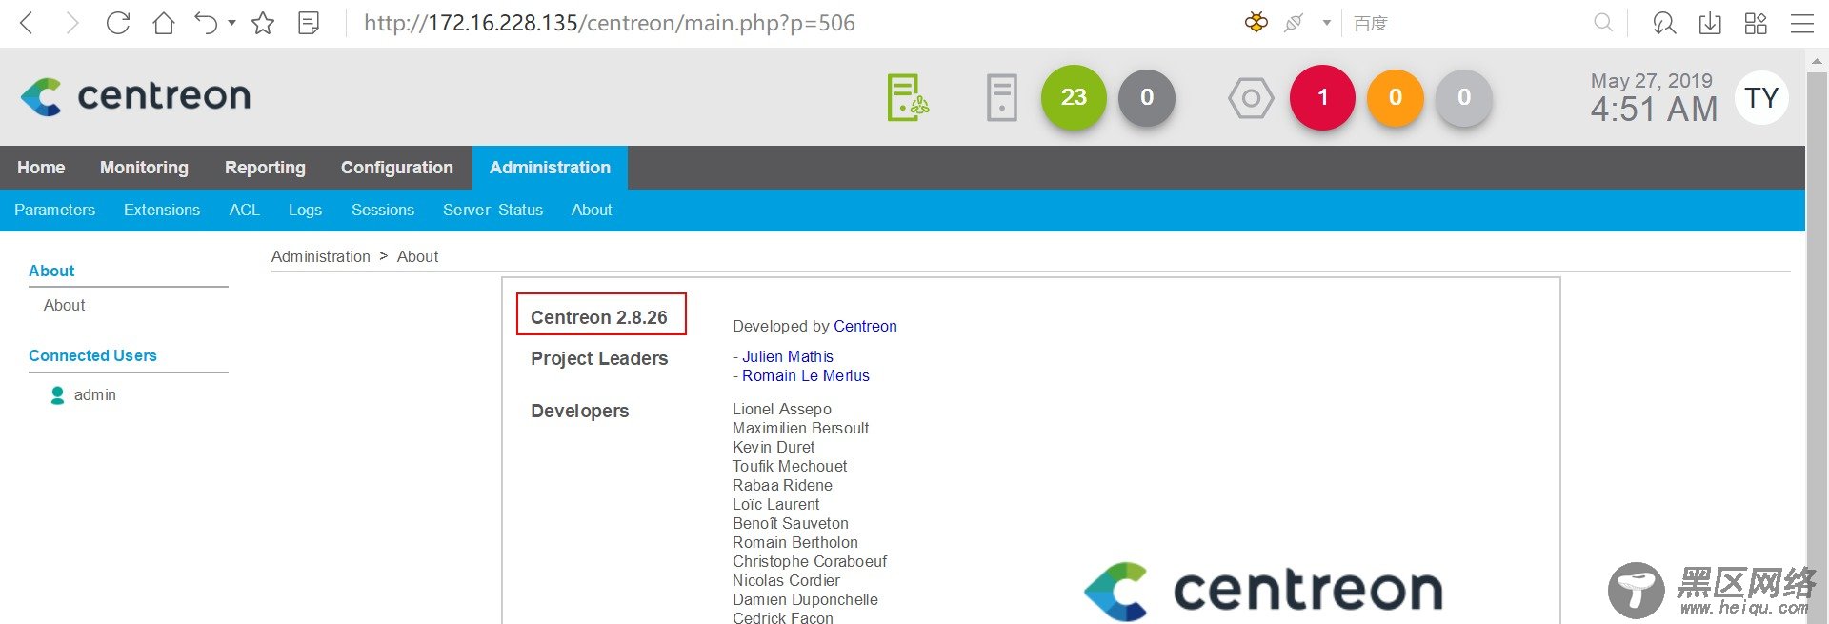
Task: Click Administration in the breadcrumb
Action: coord(321,256)
